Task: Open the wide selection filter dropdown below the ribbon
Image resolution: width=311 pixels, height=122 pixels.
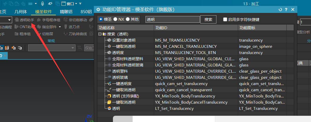Action: 51,48
